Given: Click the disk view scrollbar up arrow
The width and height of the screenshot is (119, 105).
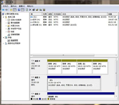Looking at the screenshot, I should 116,59.
